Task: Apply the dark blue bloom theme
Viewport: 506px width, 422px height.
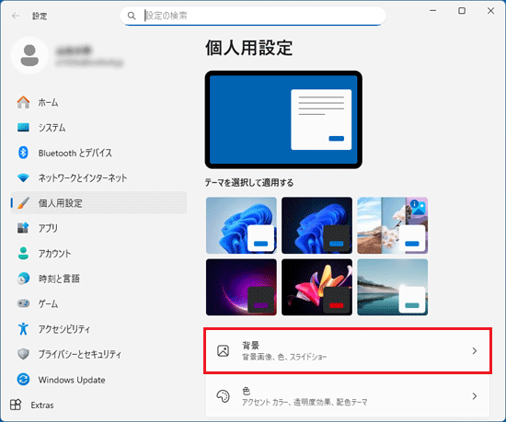Action: [316, 225]
